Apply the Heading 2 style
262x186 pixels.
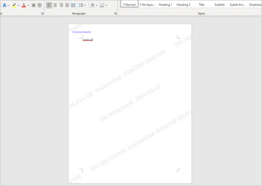(184, 4)
